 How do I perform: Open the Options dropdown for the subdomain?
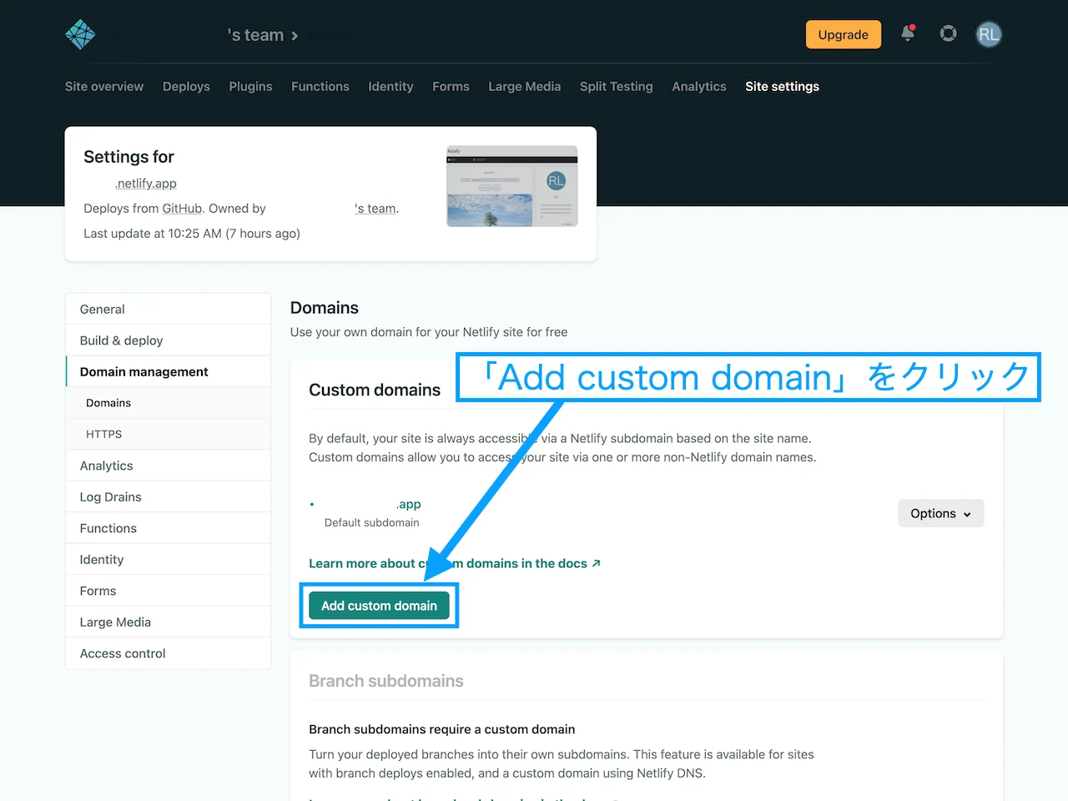coord(940,513)
